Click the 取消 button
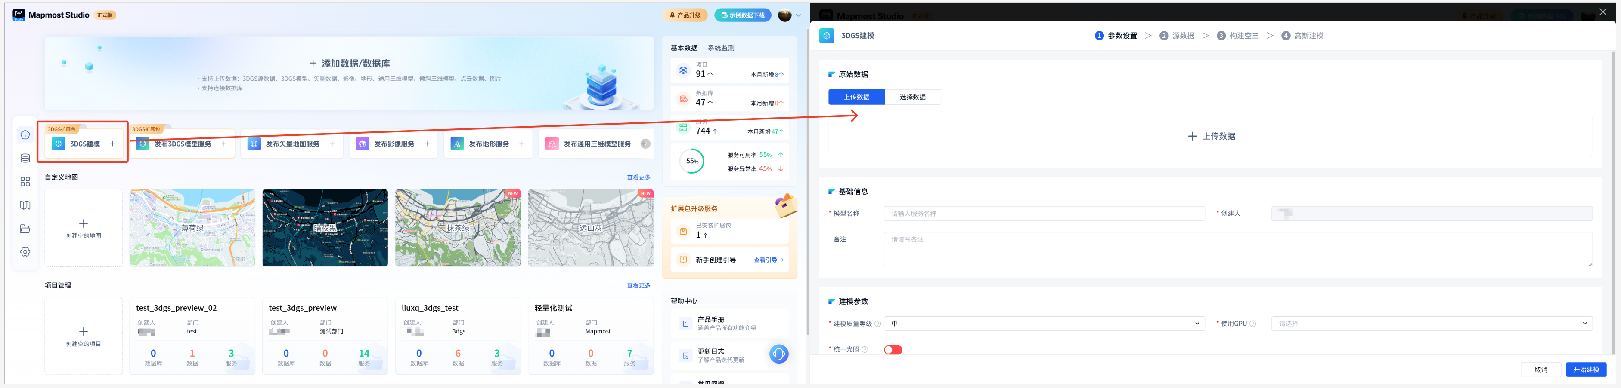The width and height of the screenshot is (1621, 388). pos(1540,369)
